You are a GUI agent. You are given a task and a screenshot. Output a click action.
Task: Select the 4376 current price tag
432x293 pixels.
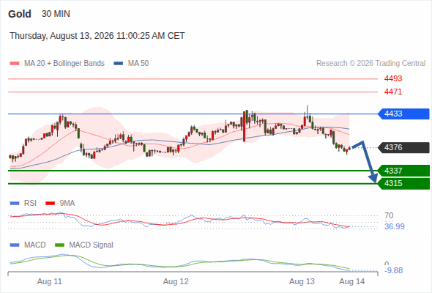tap(403, 147)
